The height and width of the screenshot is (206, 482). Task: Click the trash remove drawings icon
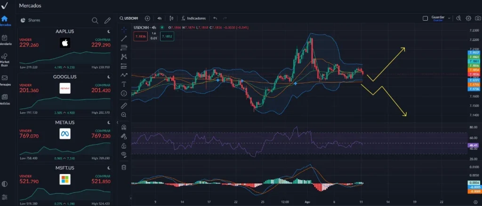click(x=124, y=167)
